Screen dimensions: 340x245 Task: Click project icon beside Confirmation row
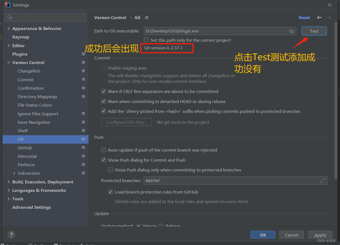pos(83,88)
